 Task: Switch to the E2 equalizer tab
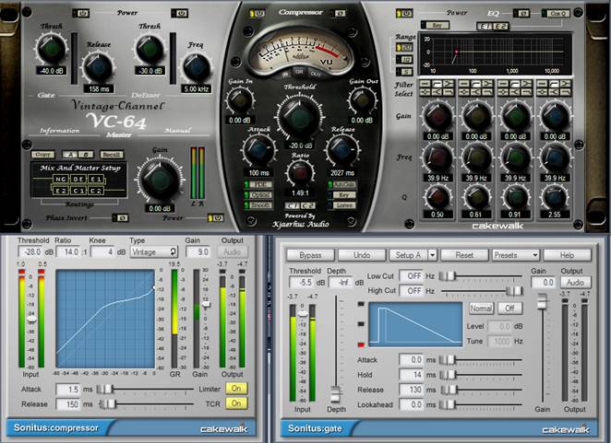click(501, 27)
